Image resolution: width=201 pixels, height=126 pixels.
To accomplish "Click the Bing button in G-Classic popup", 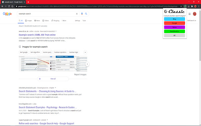I will [175, 19].
